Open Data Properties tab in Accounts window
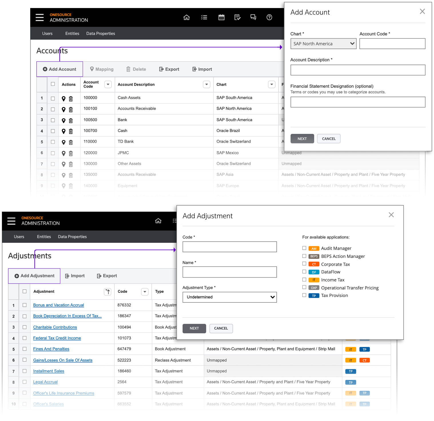Screen dimensions: 434x421 [x=101, y=33]
